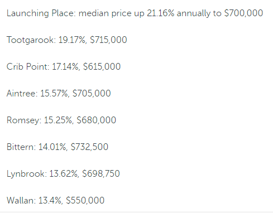Click the $705,000 Aintree price
Image resolution: width=273 pixels, height=213 pixels.
[x=92, y=93]
